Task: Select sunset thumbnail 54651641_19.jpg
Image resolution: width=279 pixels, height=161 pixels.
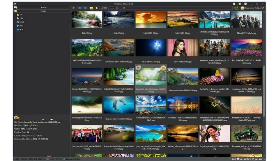Action: pyautogui.click(x=151, y=20)
